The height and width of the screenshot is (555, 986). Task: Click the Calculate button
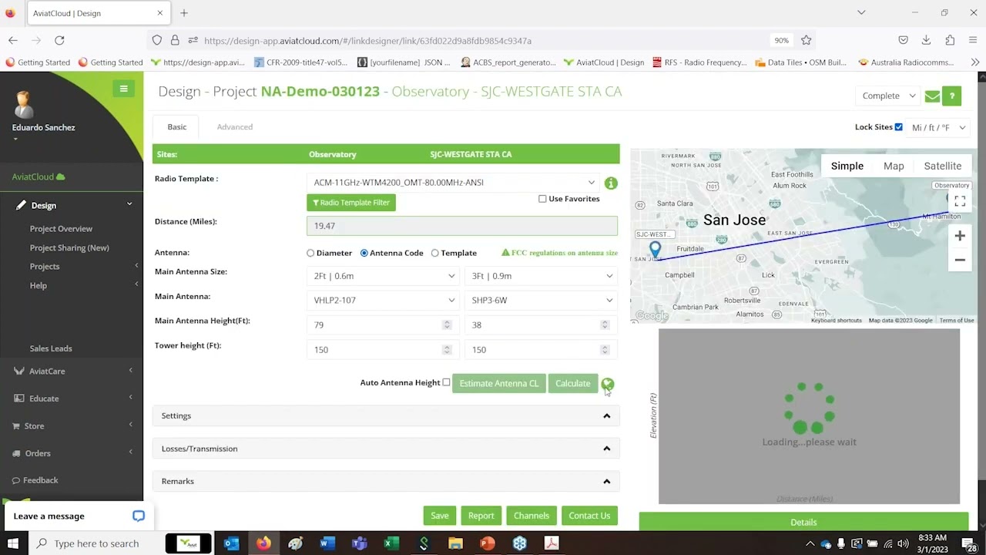coord(573,383)
